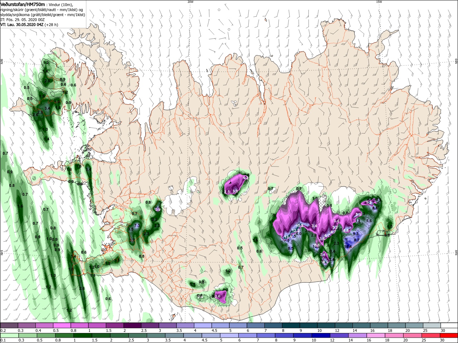Click the 8.5 precipitation value on the map
Viewport: 458px width, 343px height.
coord(291,248)
